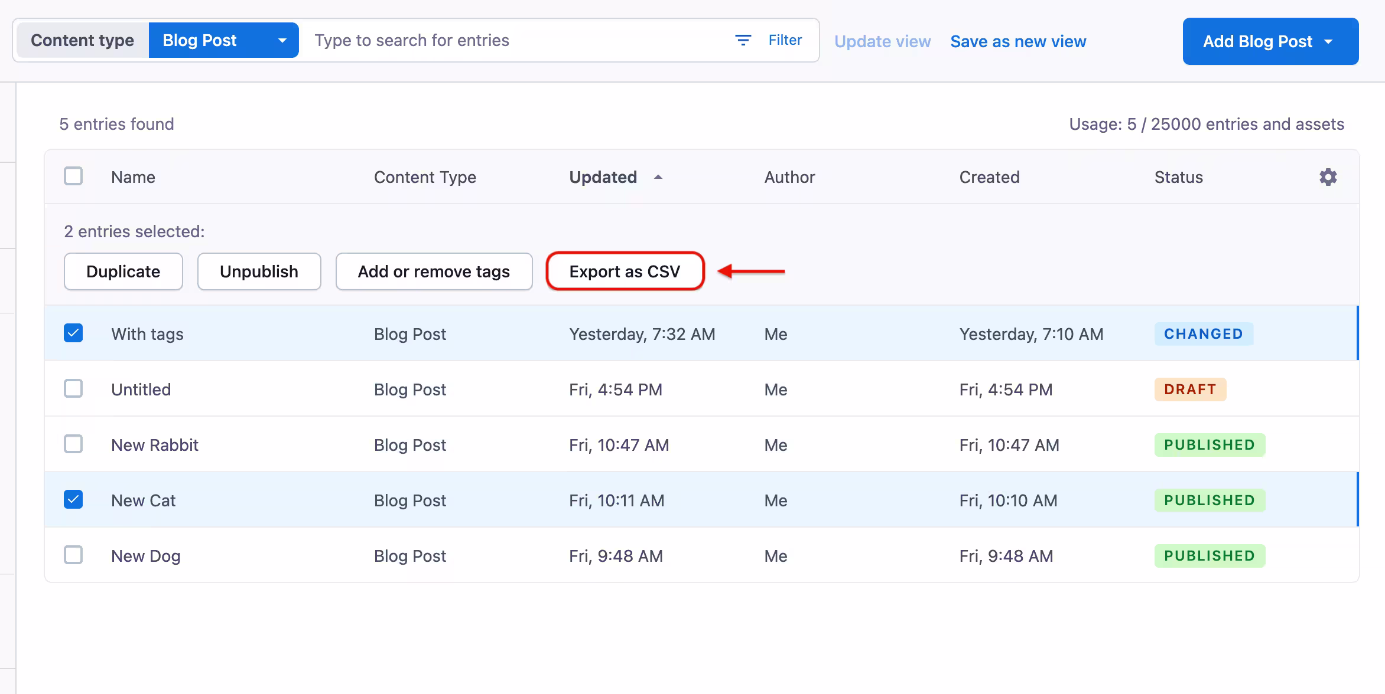Open table column settings gear
The width and height of the screenshot is (1385, 694).
pos(1328,177)
